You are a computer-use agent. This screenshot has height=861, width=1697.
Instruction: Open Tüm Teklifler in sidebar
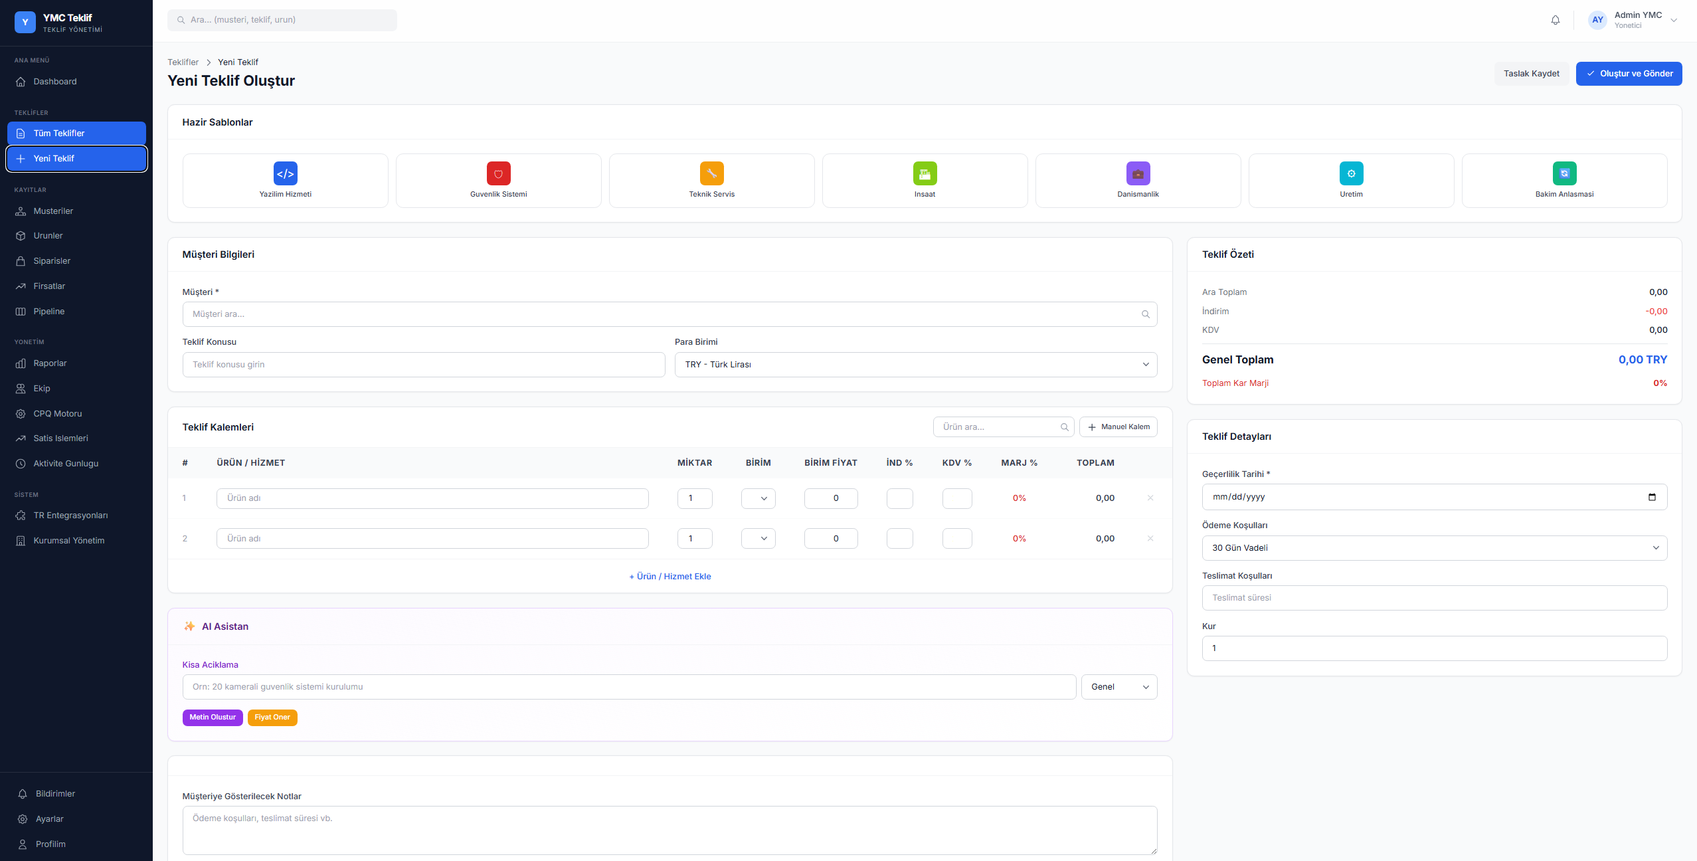[x=76, y=134]
